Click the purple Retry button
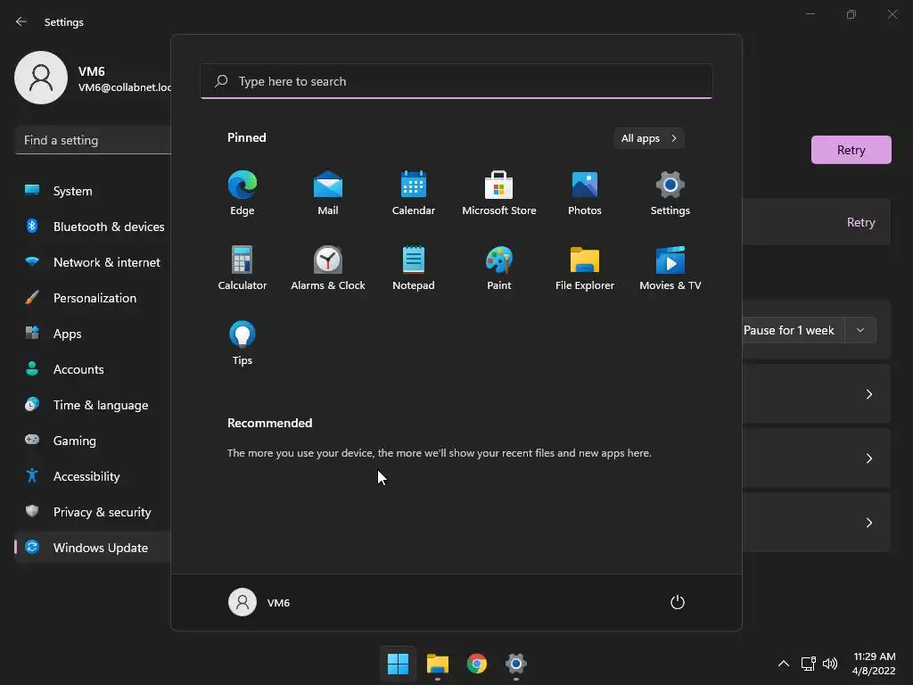The height and width of the screenshot is (685, 913). tap(851, 150)
